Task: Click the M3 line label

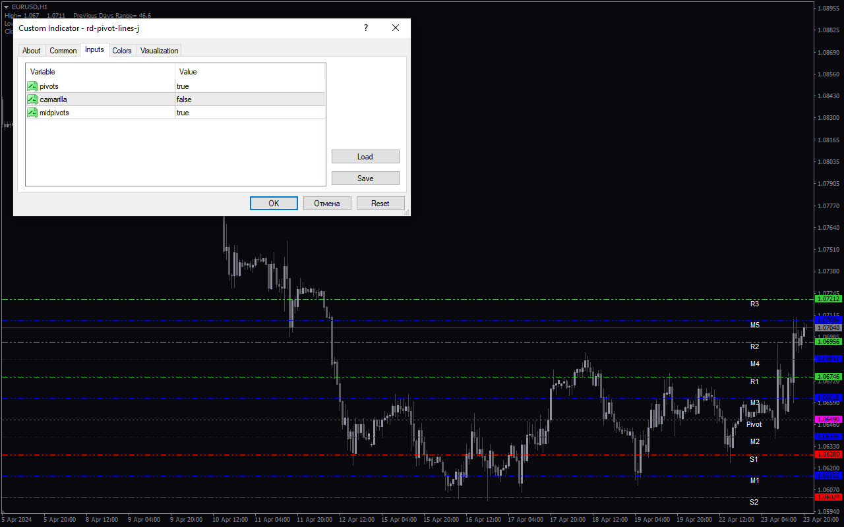Action: (x=754, y=402)
